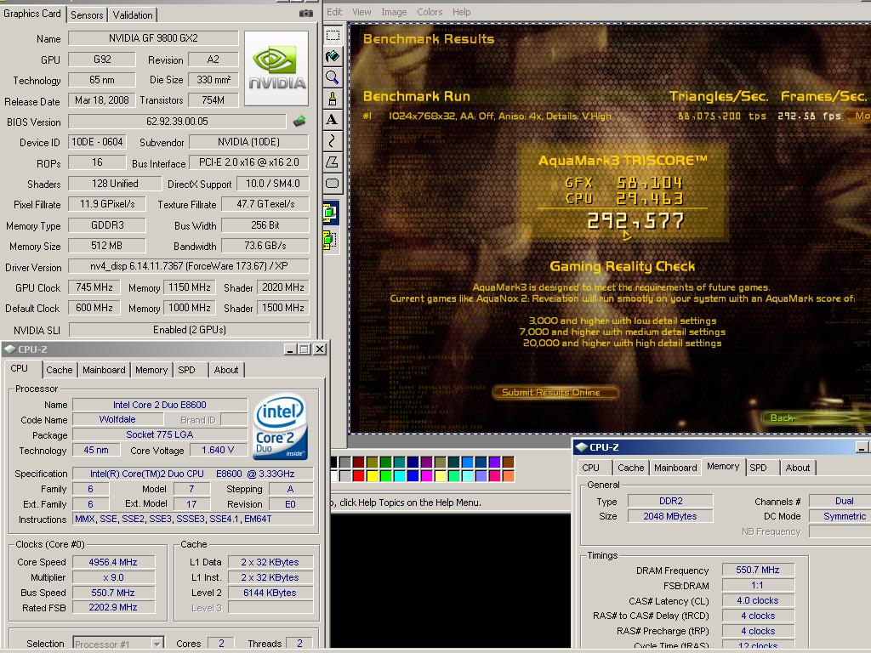
Task: Choose the opaque selection option in Paint
Action: 330,212
